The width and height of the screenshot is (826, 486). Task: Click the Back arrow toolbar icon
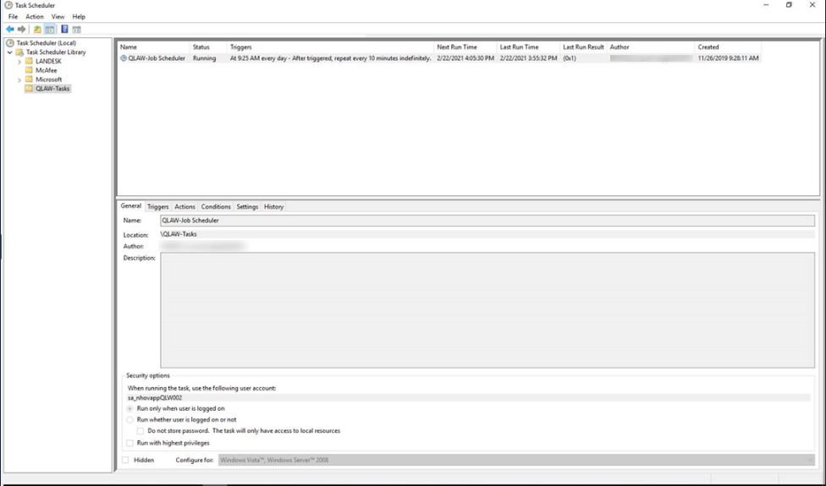click(x=10, y=30)
